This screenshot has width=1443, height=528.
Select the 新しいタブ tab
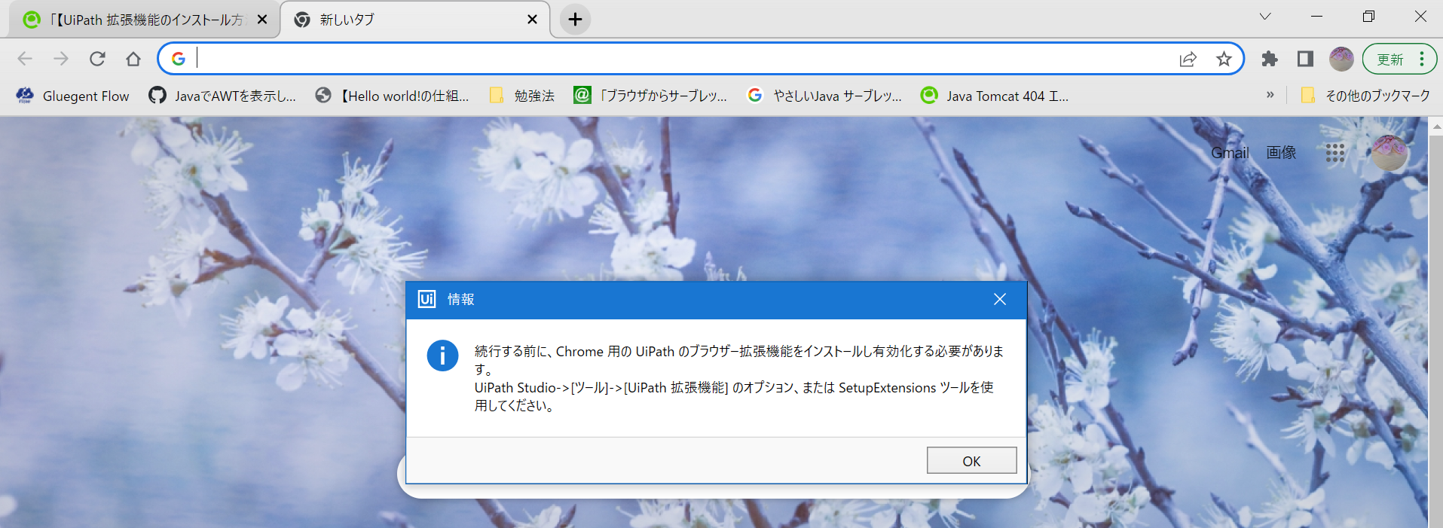(414, 20)
